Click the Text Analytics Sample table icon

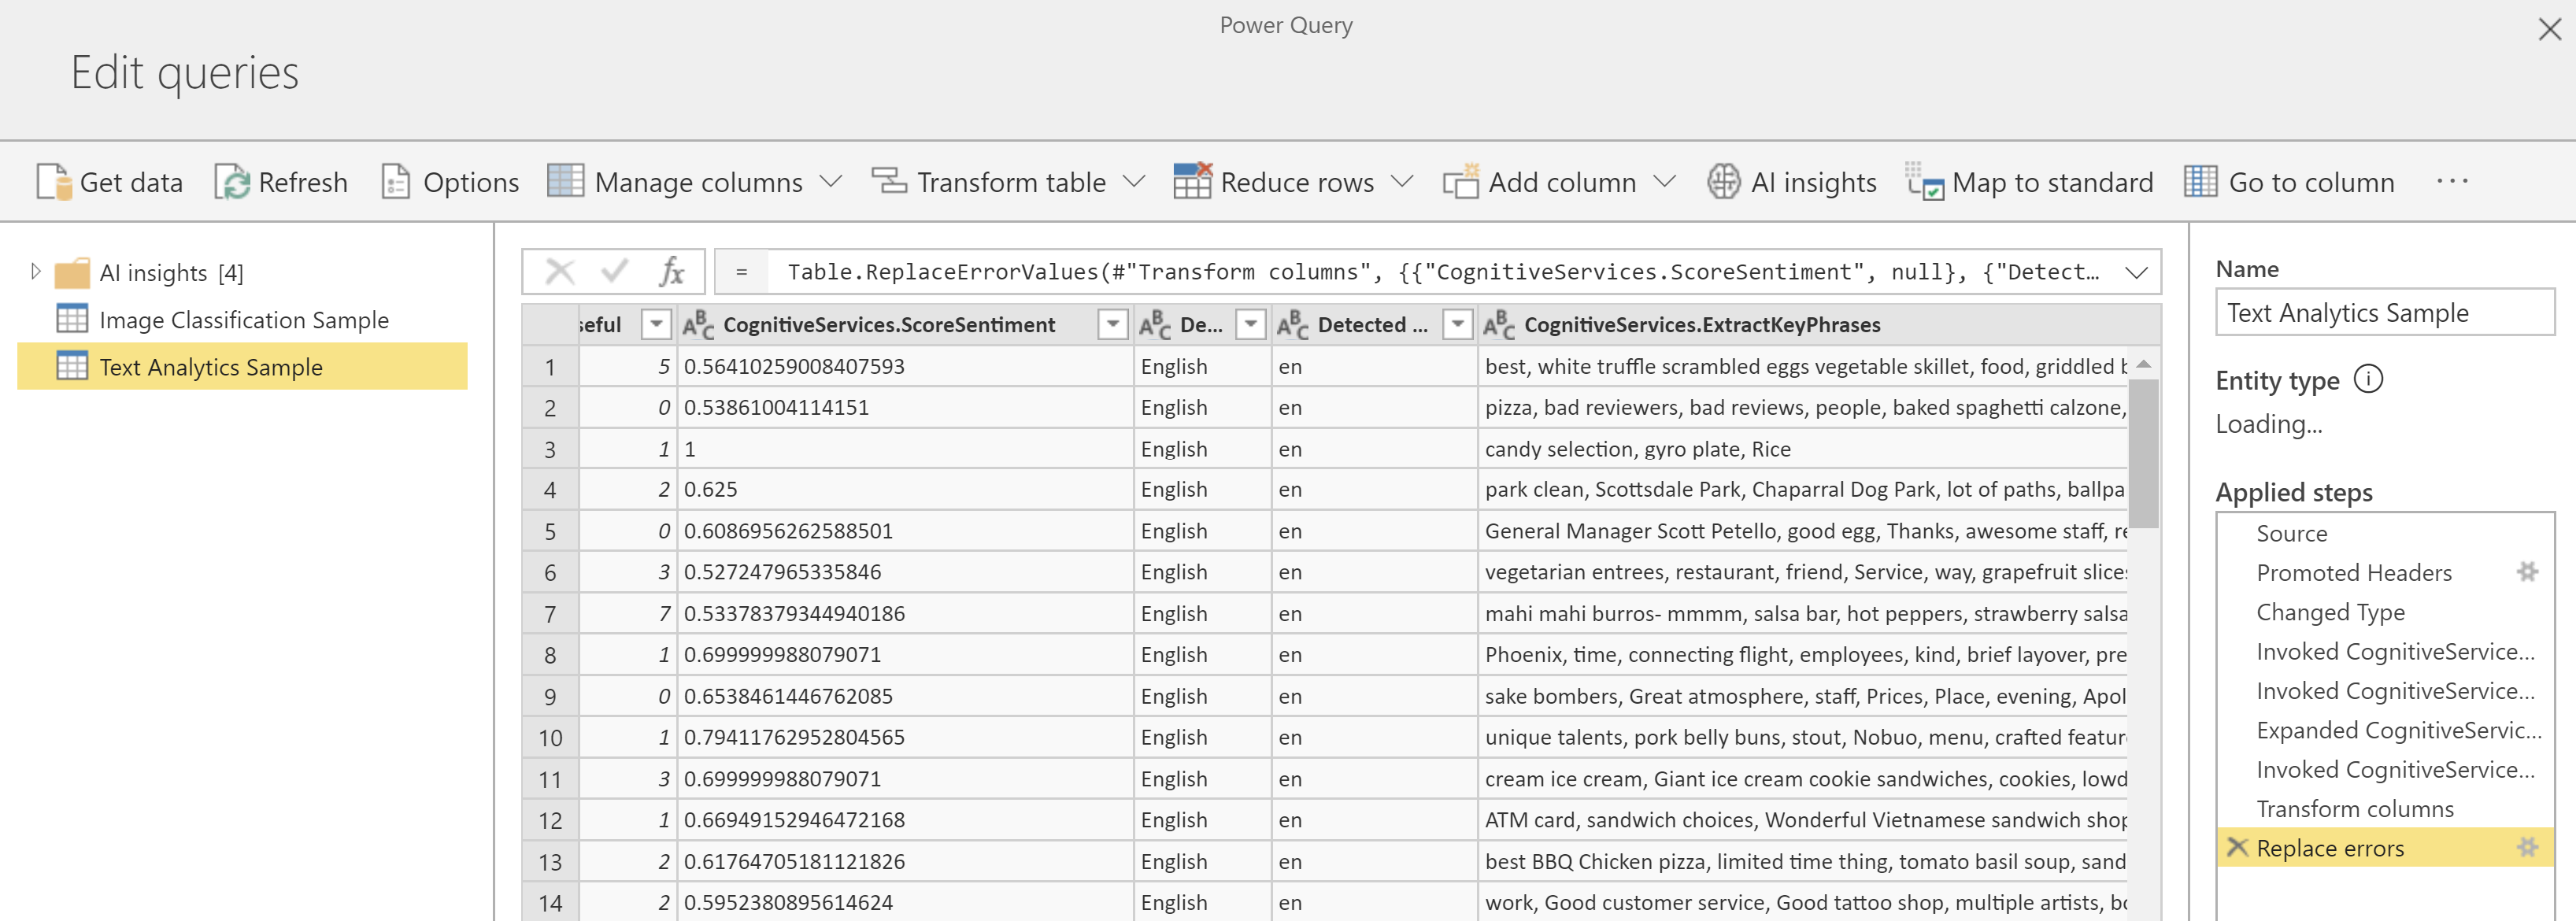(72, 366)
